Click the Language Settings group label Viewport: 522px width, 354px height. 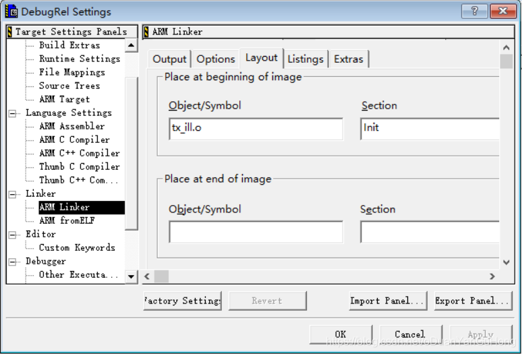click(69, 113)
